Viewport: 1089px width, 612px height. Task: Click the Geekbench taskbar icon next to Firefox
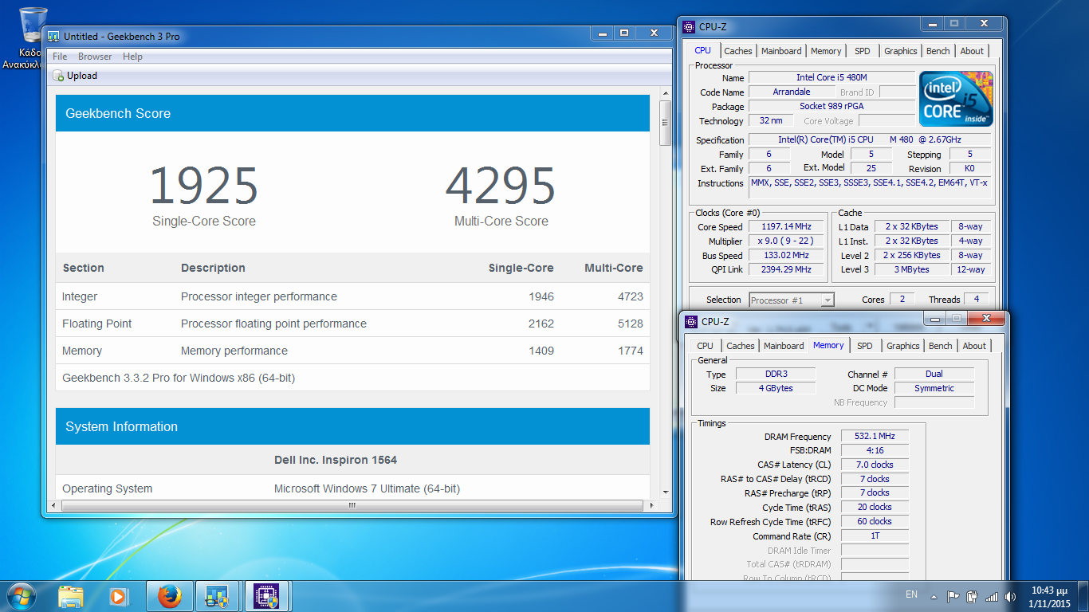pyautogui.click(x=217, y=596)
